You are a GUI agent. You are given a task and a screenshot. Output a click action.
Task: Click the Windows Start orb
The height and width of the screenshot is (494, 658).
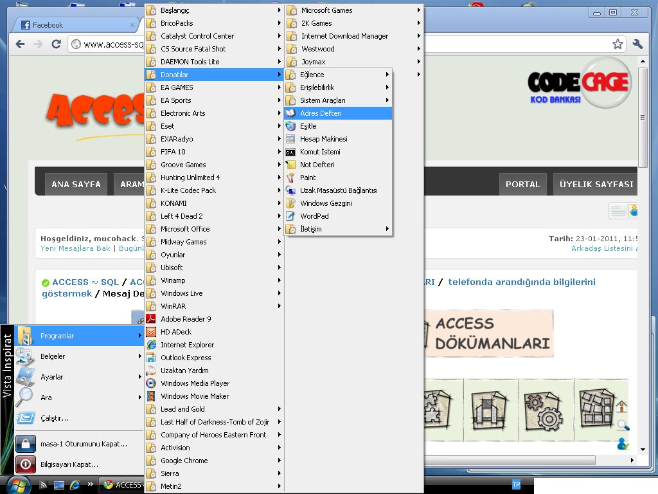[x=17, y=484]
